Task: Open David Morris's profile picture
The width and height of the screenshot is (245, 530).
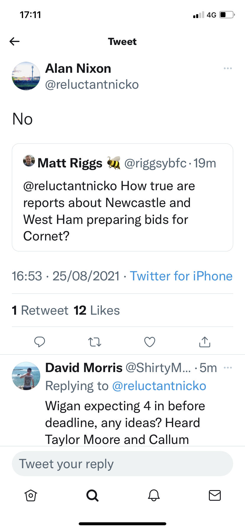Action: coord(26,376)
